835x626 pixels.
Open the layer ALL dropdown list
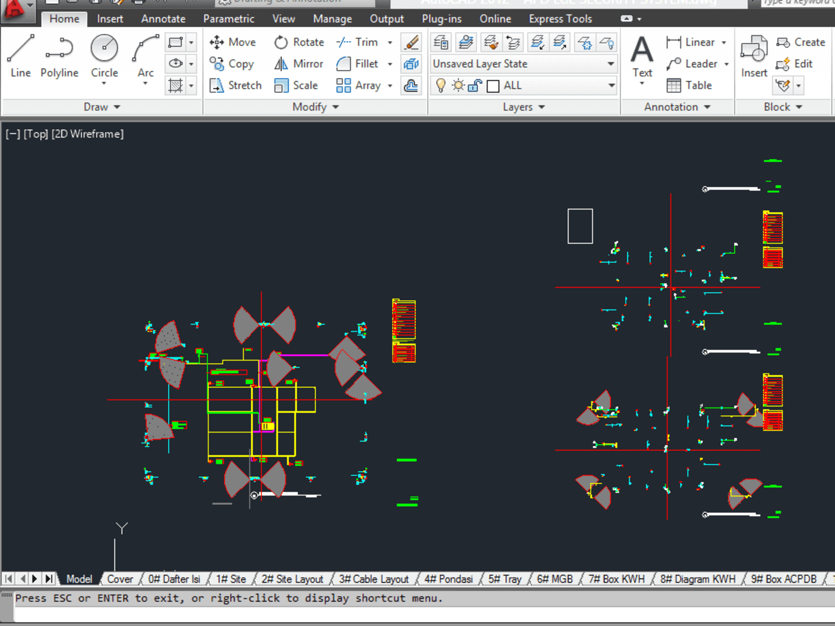611,86
